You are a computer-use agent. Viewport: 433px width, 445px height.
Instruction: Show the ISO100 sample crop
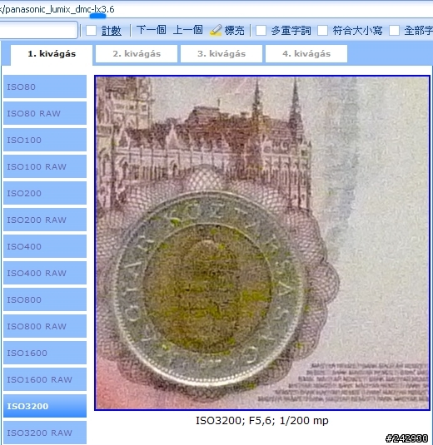(x=45, y=140)
